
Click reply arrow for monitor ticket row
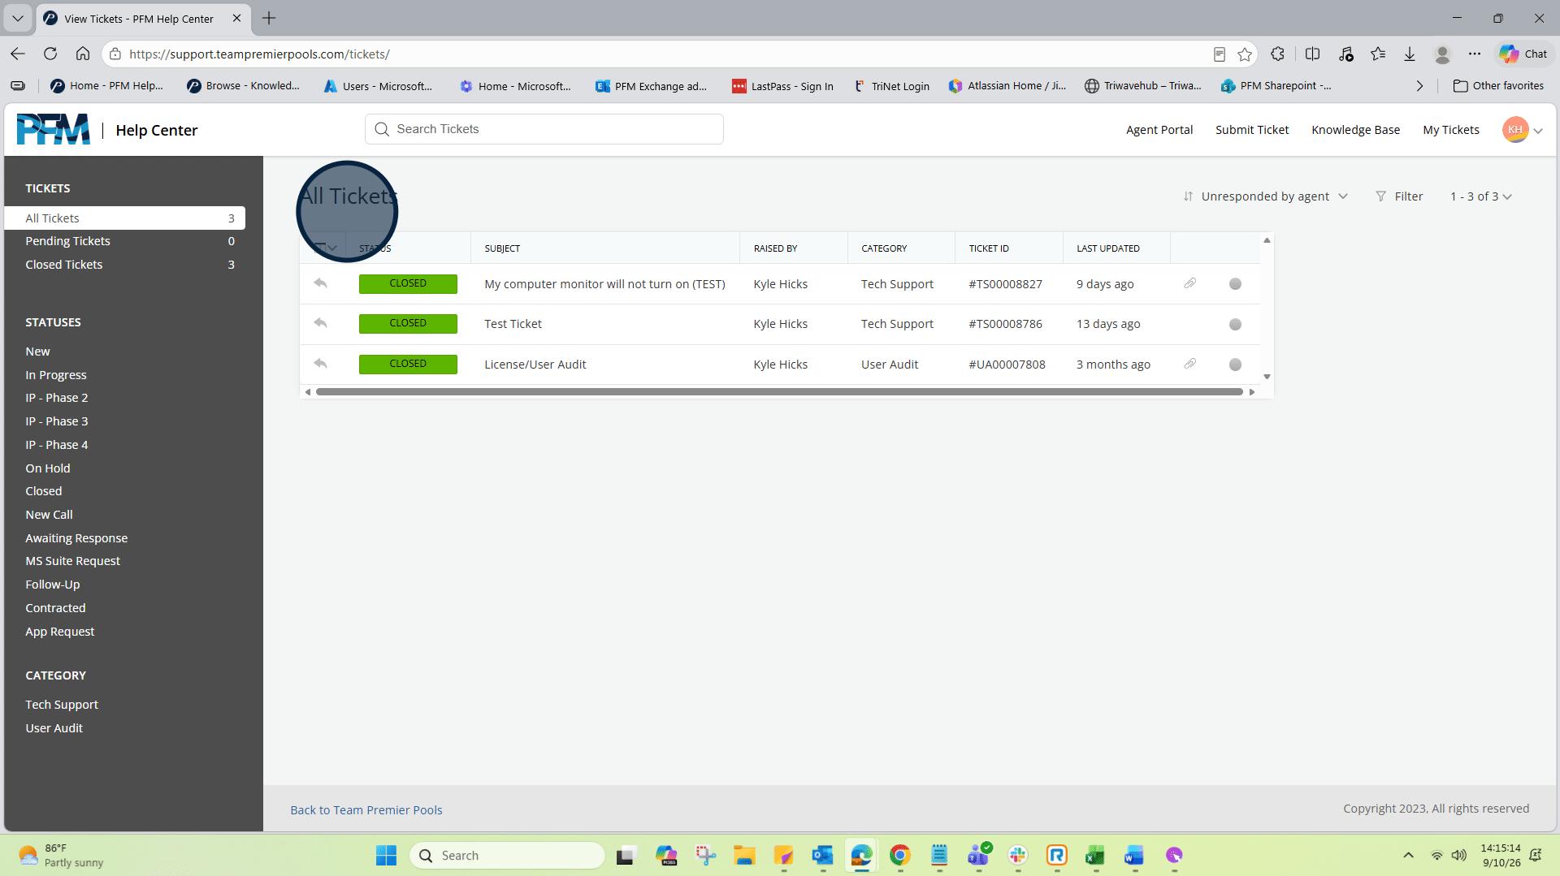point(320,283)
